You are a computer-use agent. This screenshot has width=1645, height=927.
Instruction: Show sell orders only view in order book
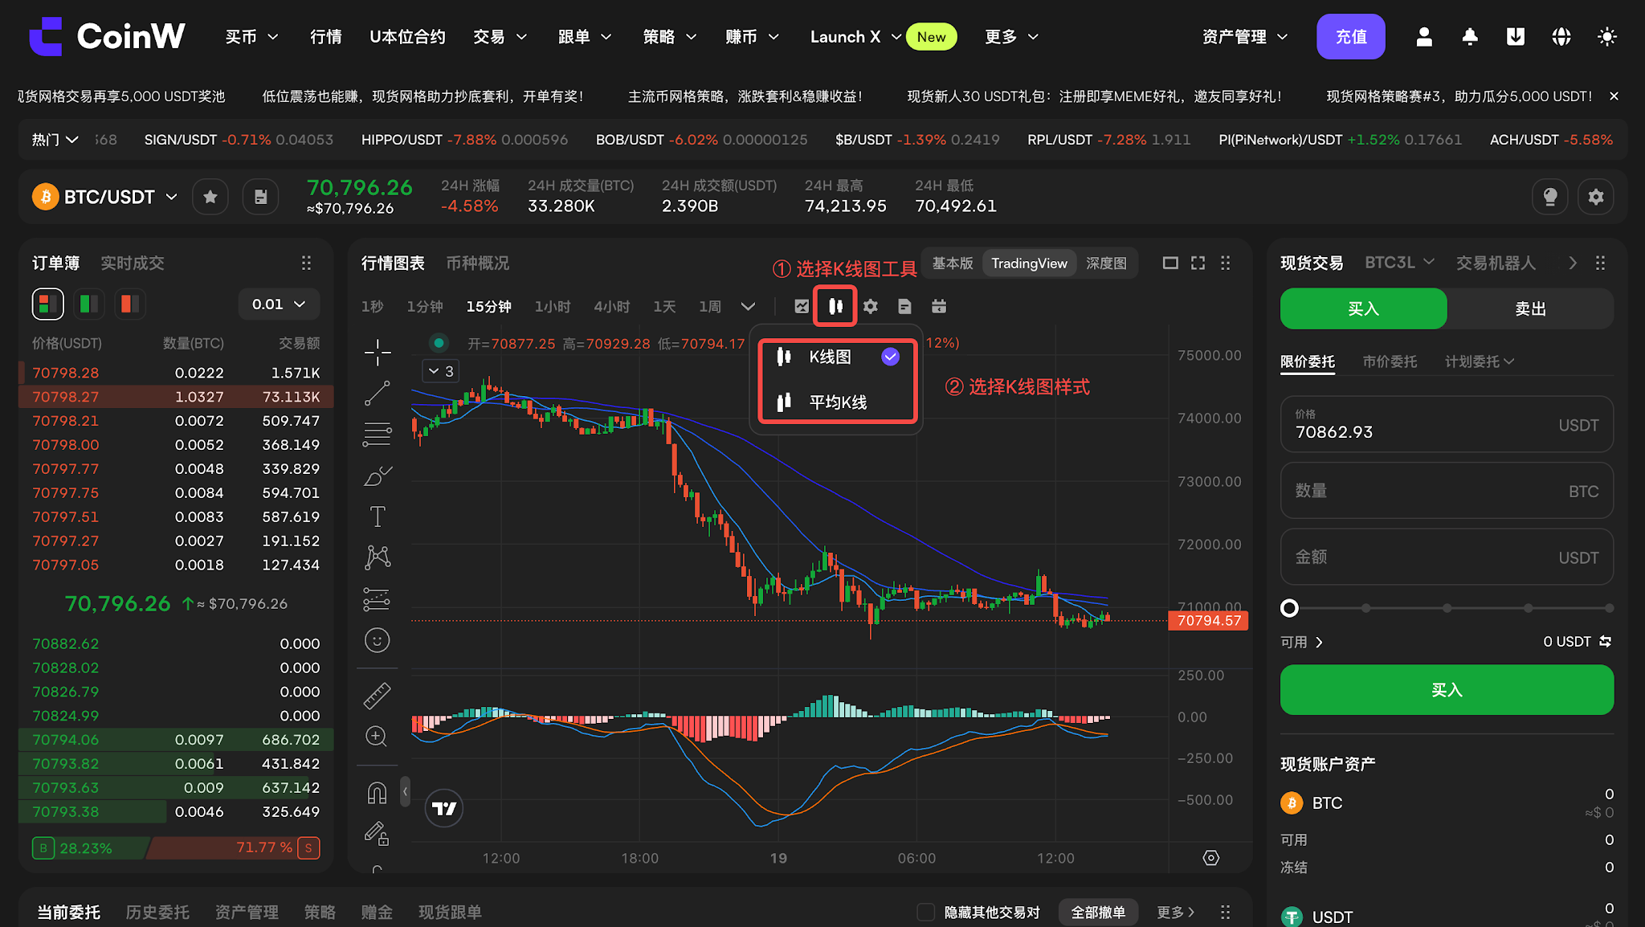click(x=130, y=304)
